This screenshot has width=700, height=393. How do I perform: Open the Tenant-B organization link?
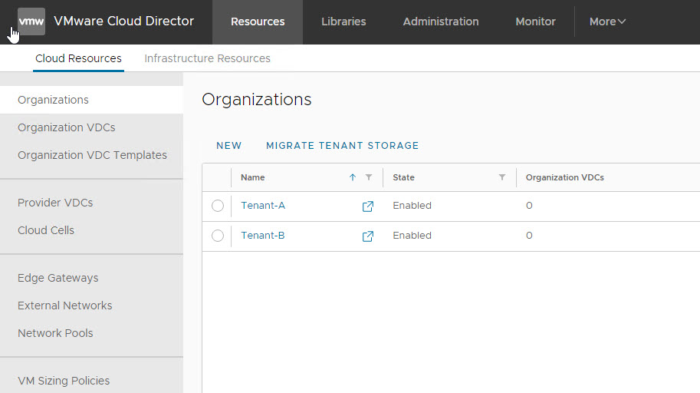pyautogui.click(x=263, y=236)
